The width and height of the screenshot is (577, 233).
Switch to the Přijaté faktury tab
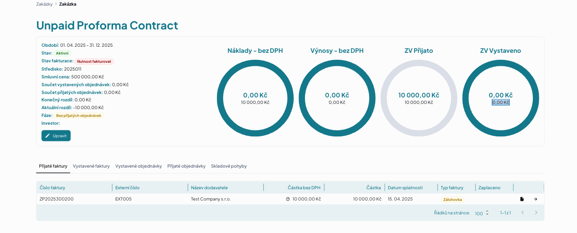53,166
